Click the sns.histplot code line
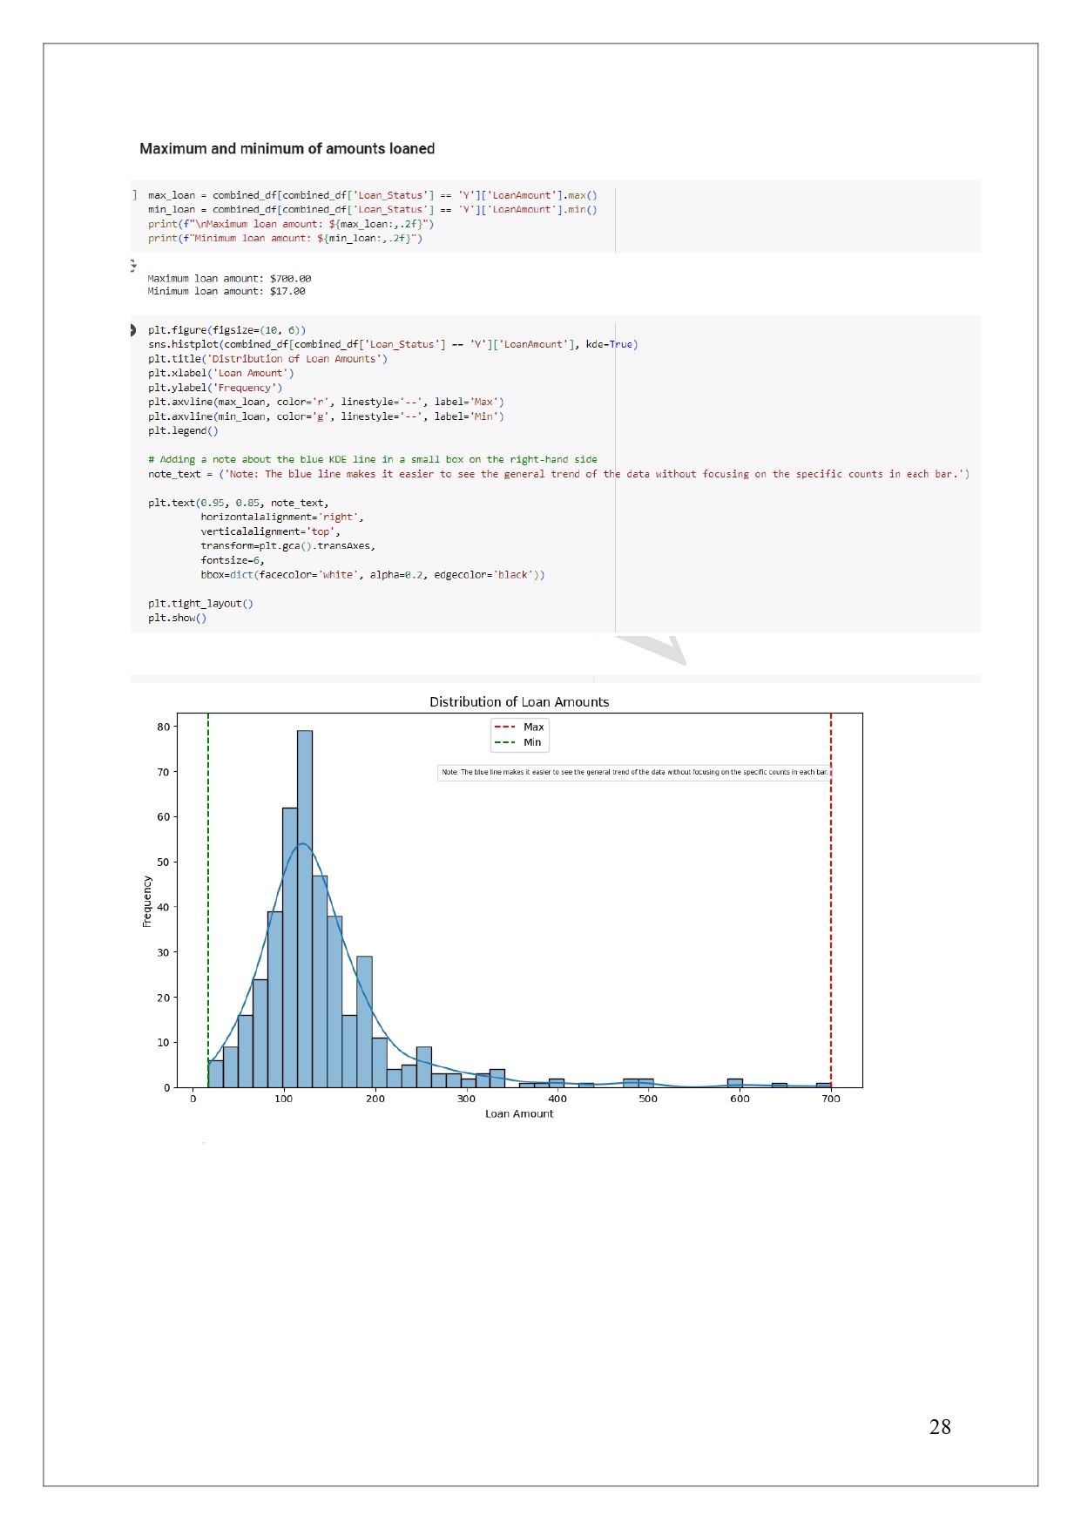 392,345
